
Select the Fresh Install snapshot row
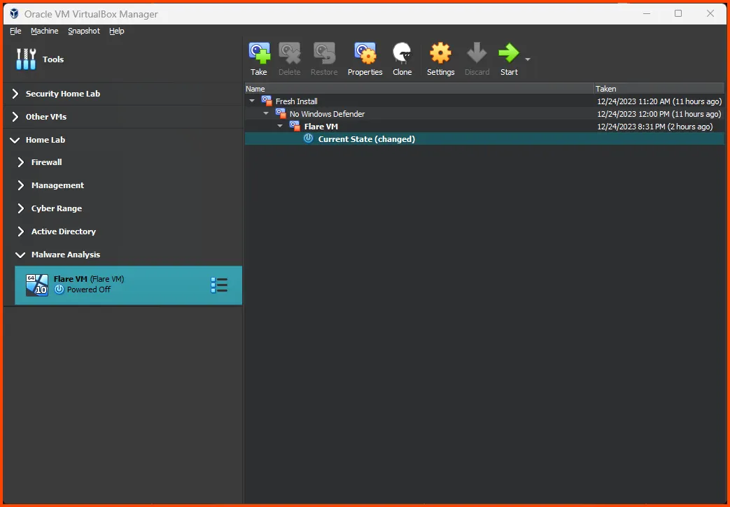(484, 101)
